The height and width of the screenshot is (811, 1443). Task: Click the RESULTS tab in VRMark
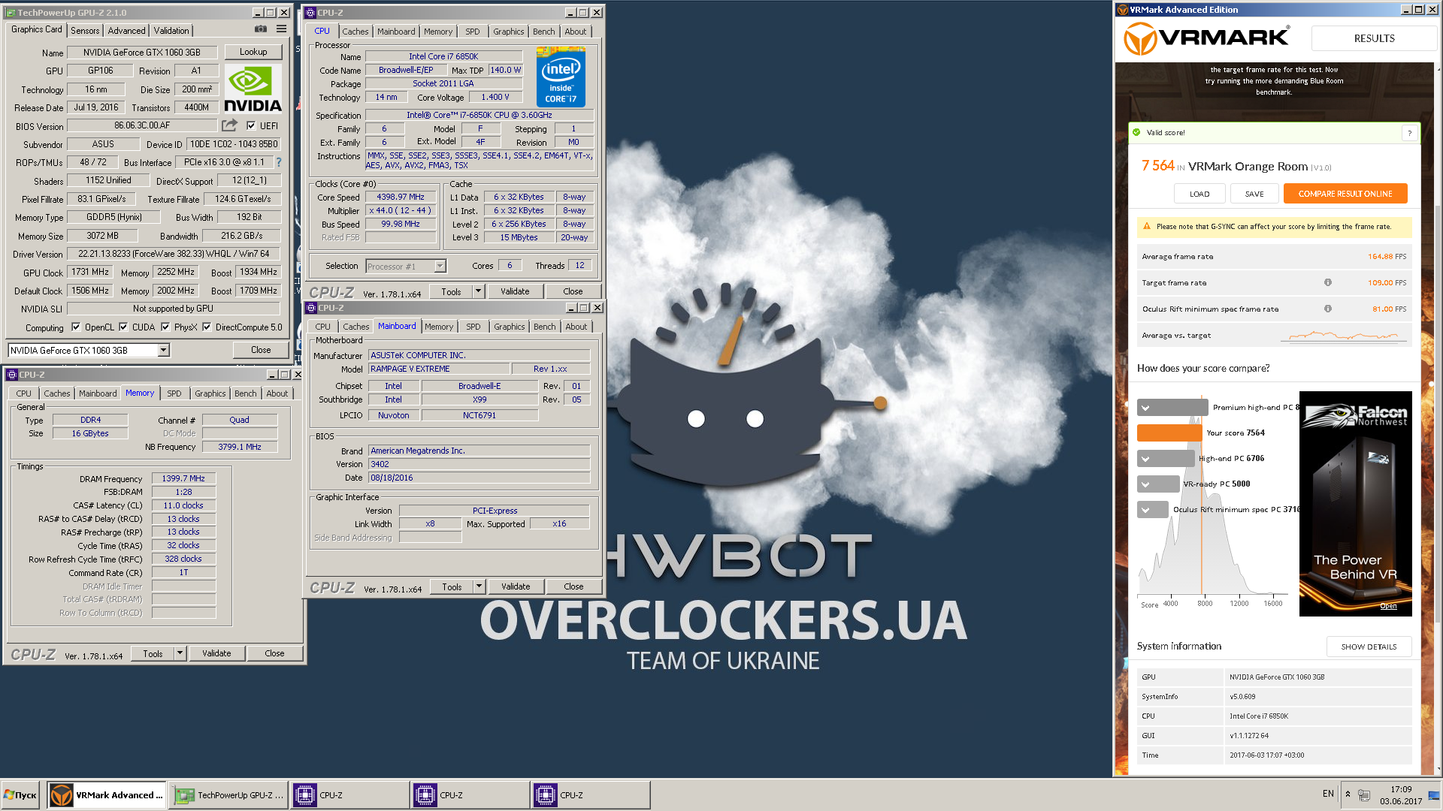tap(1374, 38)
